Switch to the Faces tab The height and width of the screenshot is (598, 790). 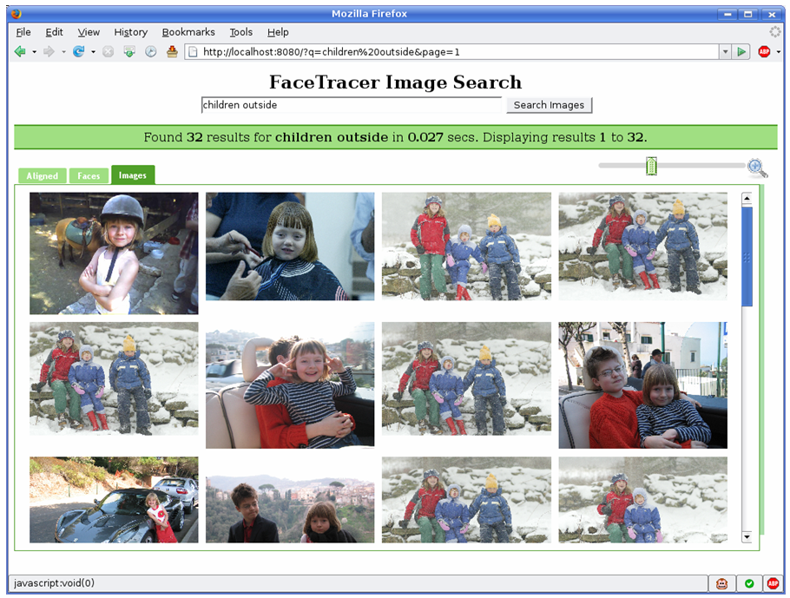(x=89, y=175)
